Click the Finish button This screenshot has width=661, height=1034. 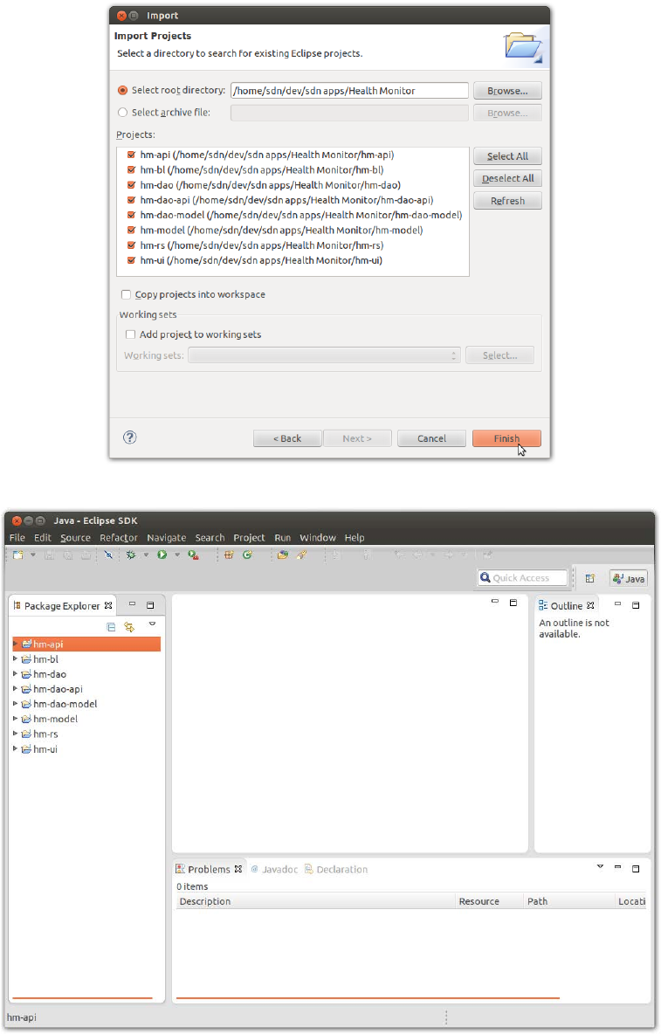pos(506,438)
